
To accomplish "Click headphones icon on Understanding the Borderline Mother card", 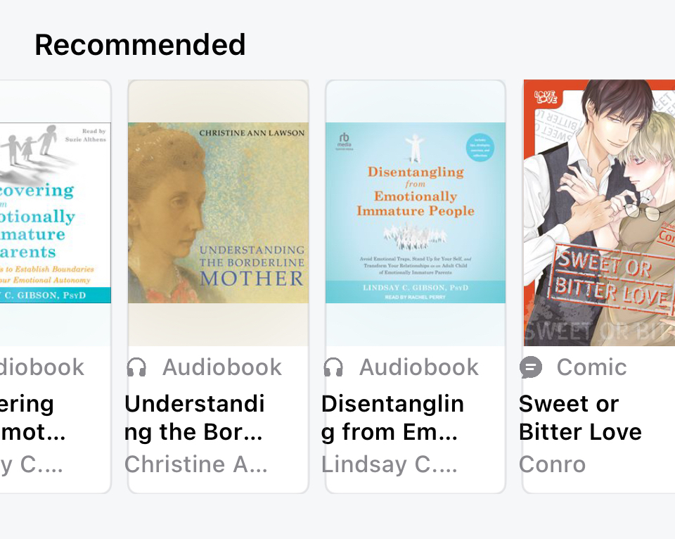I will point(136,367).
